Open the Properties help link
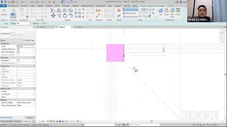This screenshot has height=127, width=227. click(x=6, y=117)
